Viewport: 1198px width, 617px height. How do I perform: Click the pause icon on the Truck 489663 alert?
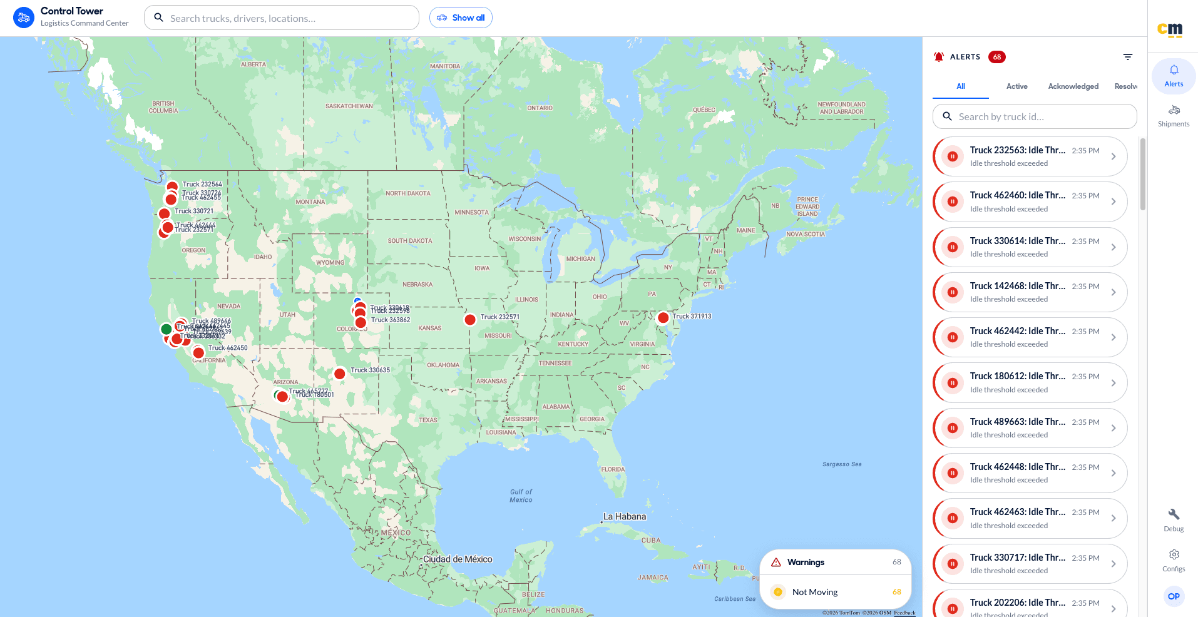click(x=953, y=428)
